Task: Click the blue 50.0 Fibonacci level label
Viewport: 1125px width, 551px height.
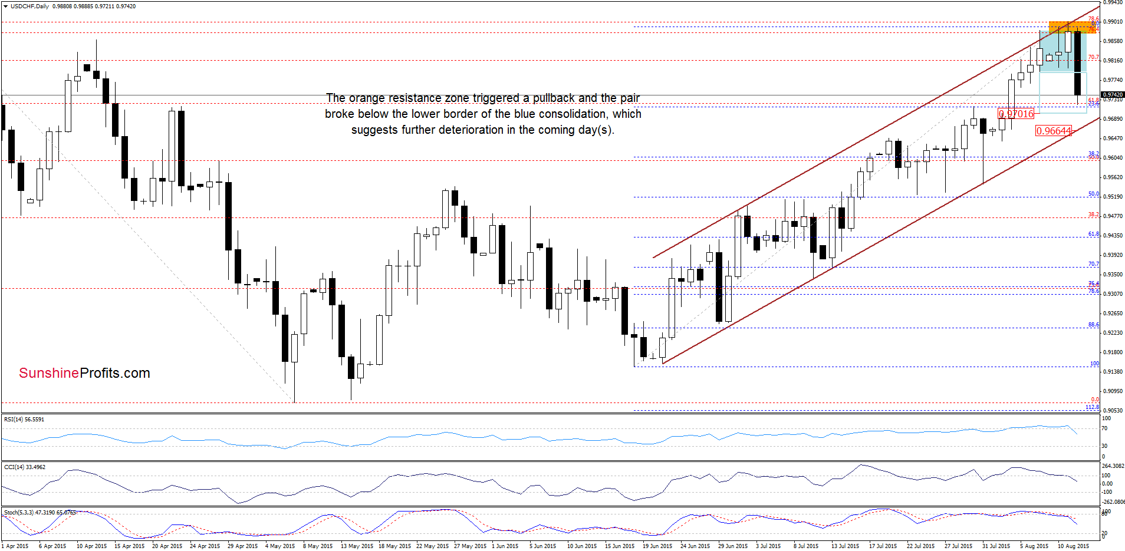Action: tap(1093, 194)
